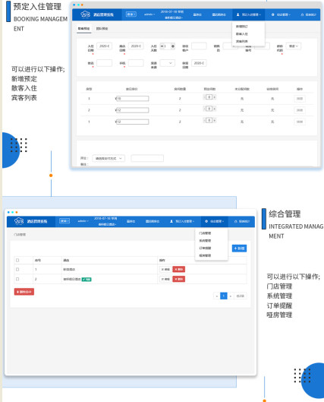Screen dimensions: 324x402
Task: Tick the select-all checkbox in the store table header
Action: [17, 260]
